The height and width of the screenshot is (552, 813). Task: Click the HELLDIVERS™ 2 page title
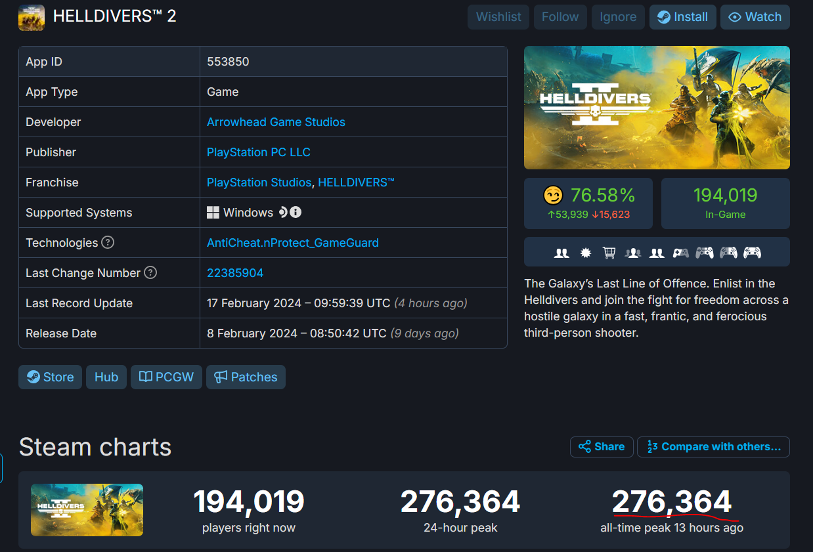point(115,16)
